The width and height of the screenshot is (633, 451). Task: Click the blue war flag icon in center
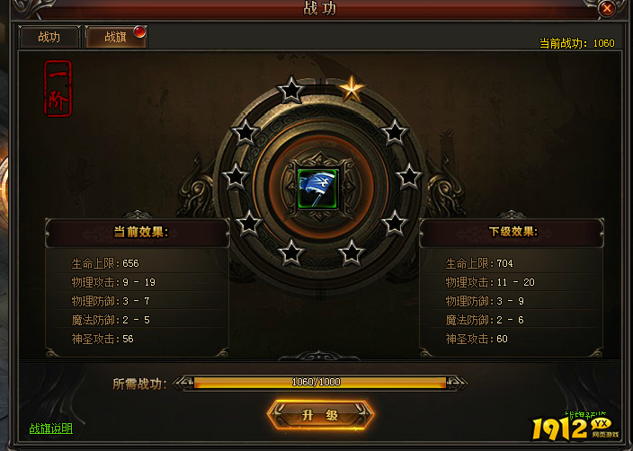318,189
